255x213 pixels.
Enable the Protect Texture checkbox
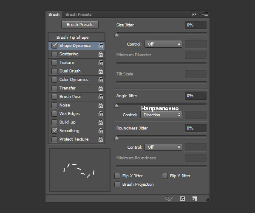pyautogui.click(x=54, y=139)
